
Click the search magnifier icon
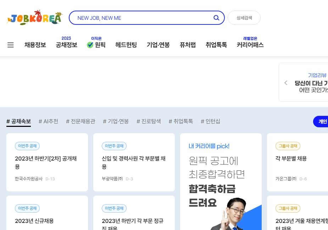[216, 18]
